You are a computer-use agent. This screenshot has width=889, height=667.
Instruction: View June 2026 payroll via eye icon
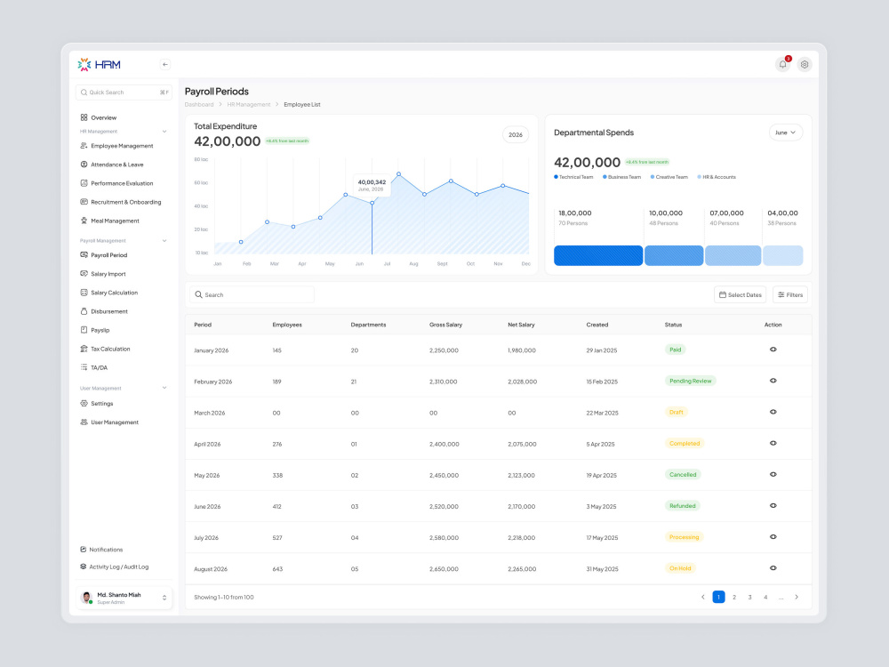tap(773, 506)
